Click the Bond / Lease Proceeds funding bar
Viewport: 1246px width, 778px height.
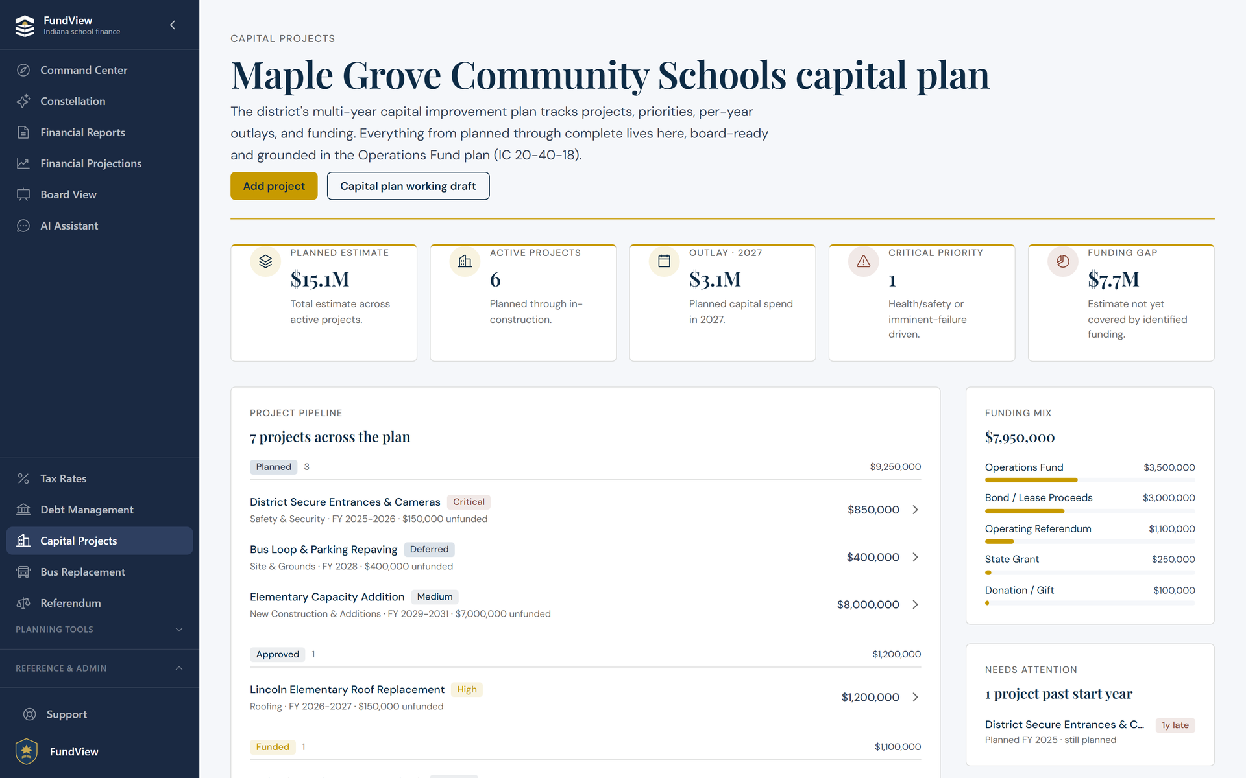point(1090,511)
